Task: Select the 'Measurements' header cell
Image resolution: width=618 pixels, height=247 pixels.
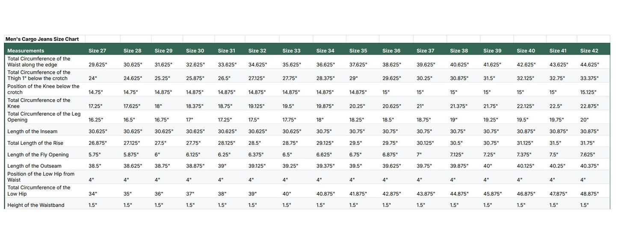Action: point(26,51)
